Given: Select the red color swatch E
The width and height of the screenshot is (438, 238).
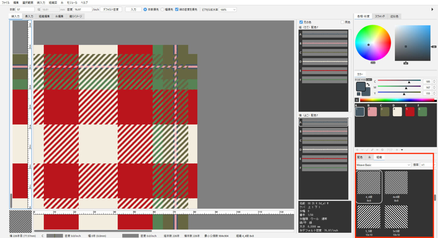Looking at the screenshot, I should (x=410, y=111).
